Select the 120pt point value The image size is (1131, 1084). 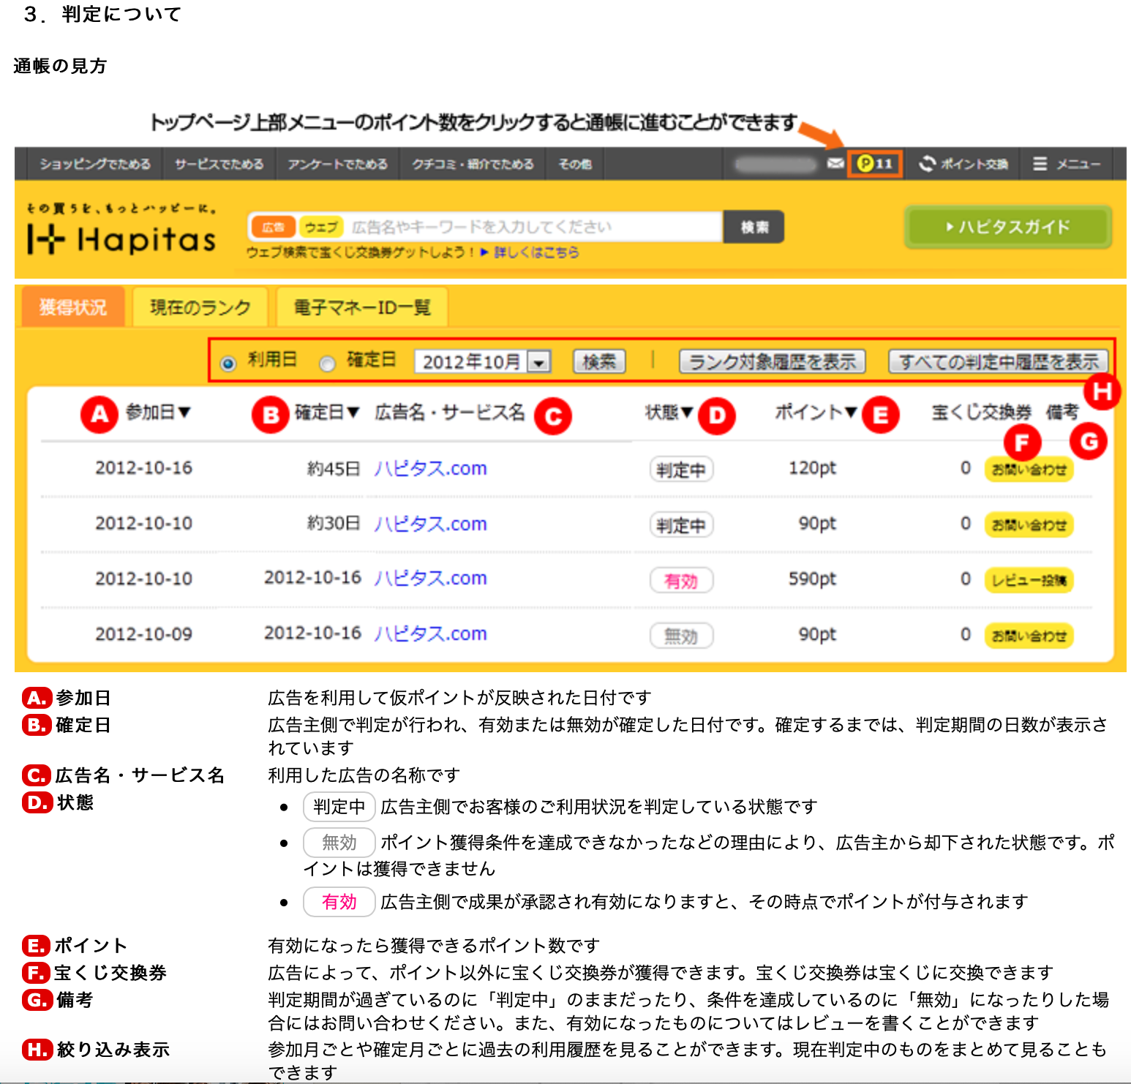coord(812,468)
